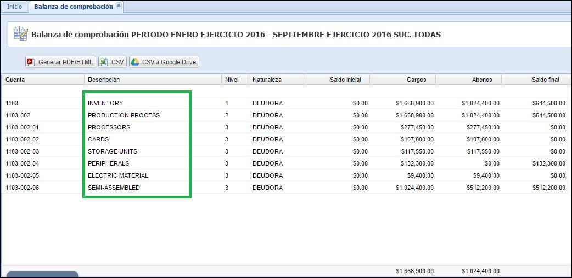This screenshot has height=278, width=572.
Task: Click the ELECTRIC MATERIAL description
Action: pos(118,175)
